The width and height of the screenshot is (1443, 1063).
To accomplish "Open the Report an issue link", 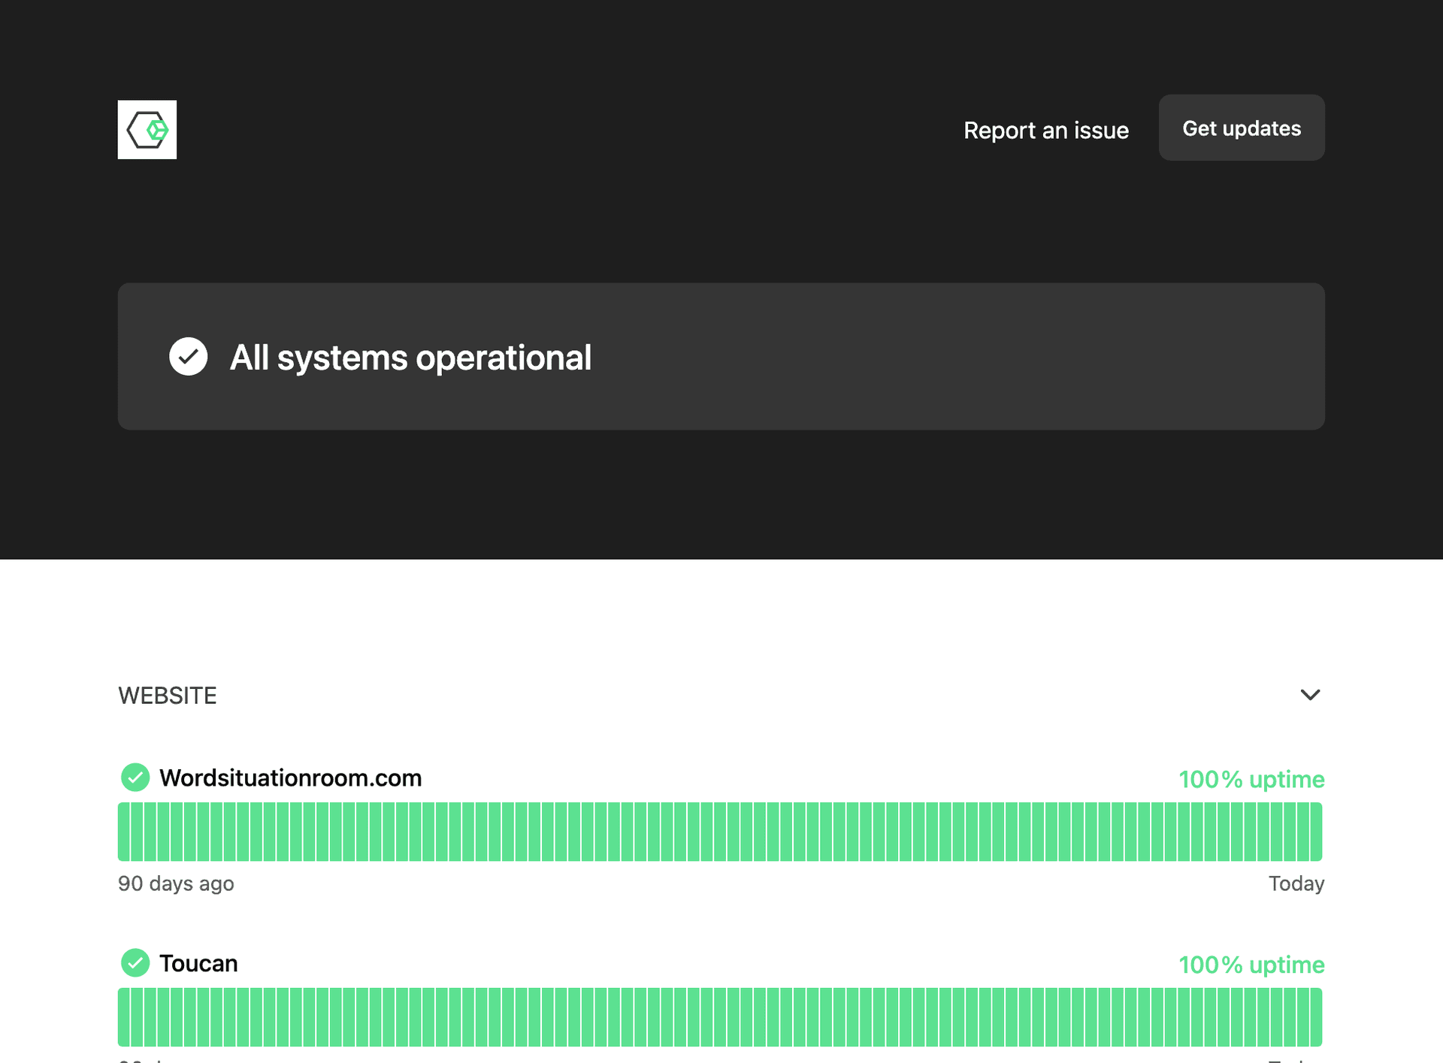I will point(1045,130).
